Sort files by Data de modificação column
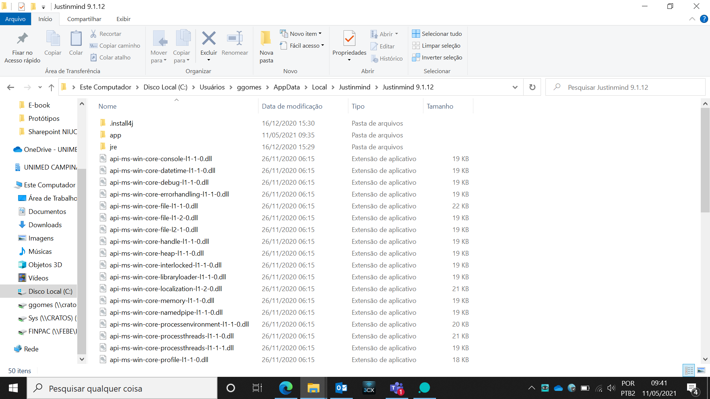Screen dimensions: 710x399 [292, 106]
